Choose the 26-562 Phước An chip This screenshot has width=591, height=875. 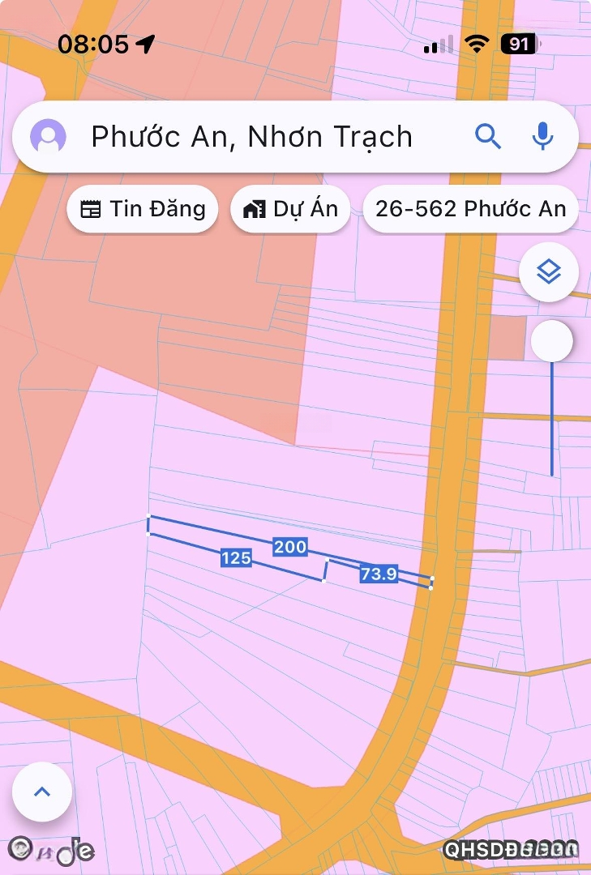pyautogui.click(x=470, y=209)
